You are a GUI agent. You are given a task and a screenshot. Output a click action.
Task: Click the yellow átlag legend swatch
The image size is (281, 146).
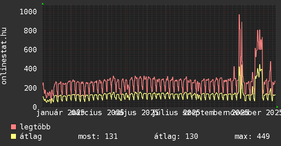click(13, 137)
